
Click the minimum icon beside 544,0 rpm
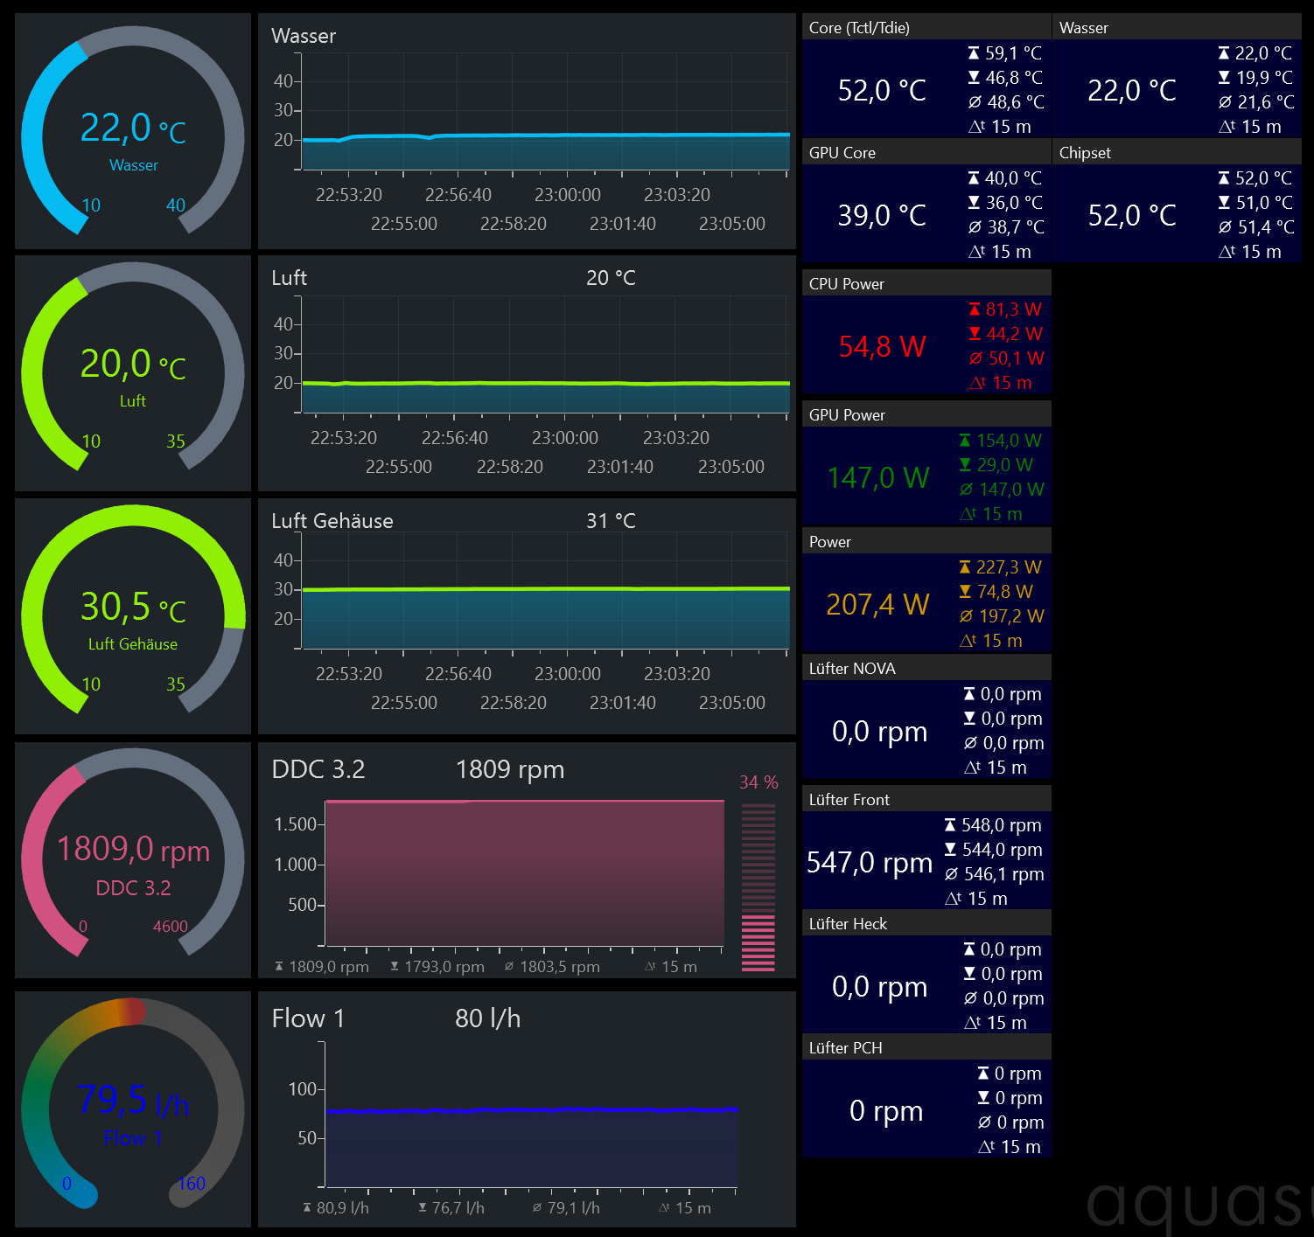[x=950, y=850]
